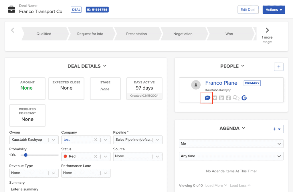Click the Facebook icon for this contact
The height and width of the screenshot is (192, 293).
pos(228,98)
